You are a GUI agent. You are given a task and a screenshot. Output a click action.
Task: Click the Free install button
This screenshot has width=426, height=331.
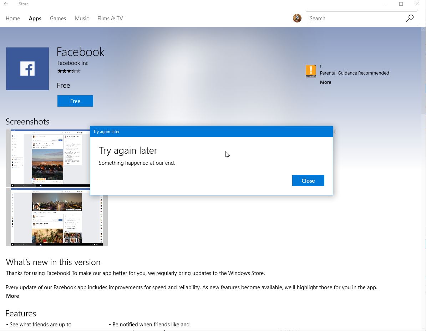(x=75, y=101)
